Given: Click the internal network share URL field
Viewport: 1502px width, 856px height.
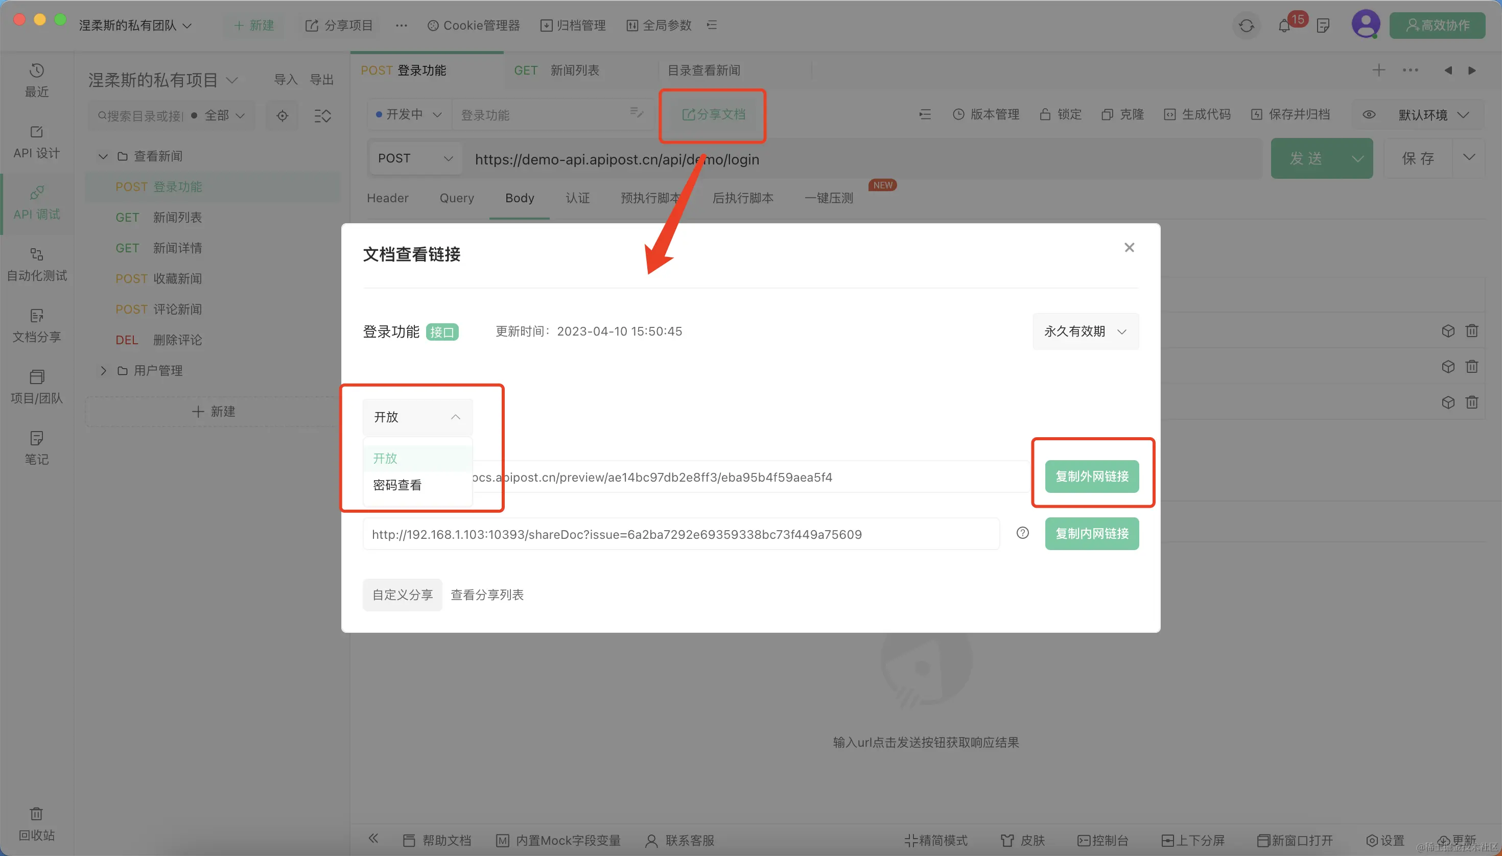Looking at the screenshot, I should [680, 534].
